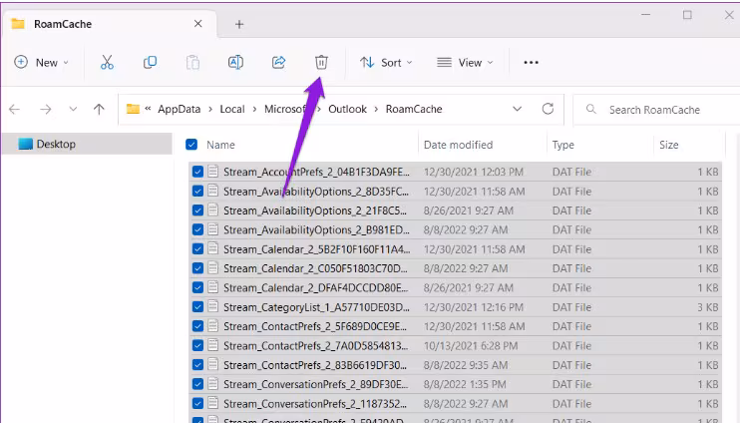
Task: Click file icon of Stream_ContactPrefs_2_7A0D5854813
Action: pyautogui.click(x=213, y=345)
